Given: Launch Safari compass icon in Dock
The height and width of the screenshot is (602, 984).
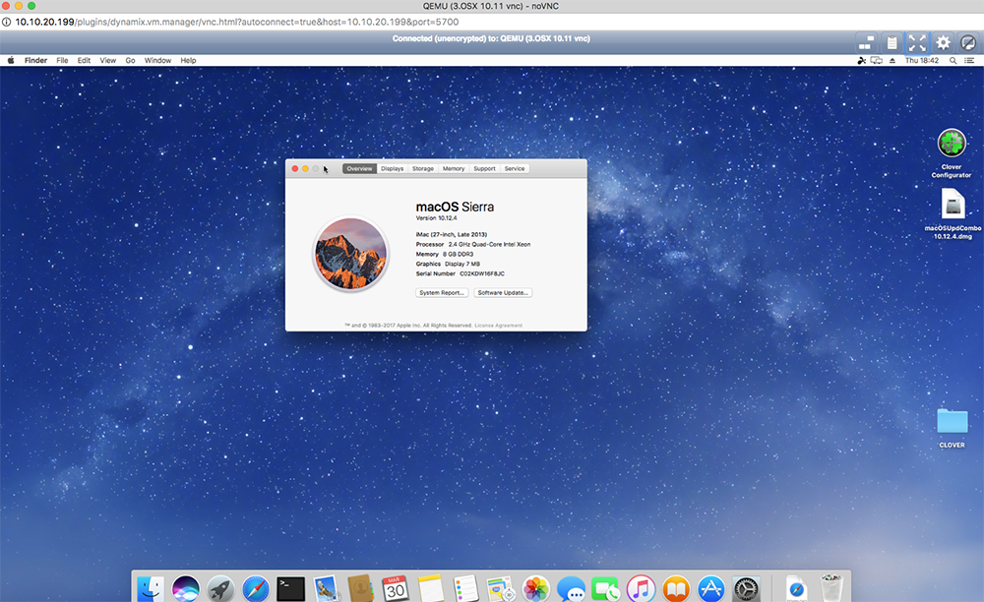Looking at the screenshot, I should (256, 589).
